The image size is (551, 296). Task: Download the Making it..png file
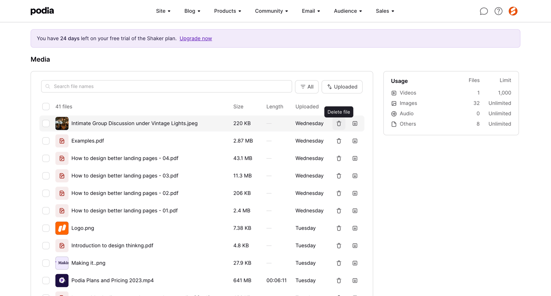pos(355,263)
